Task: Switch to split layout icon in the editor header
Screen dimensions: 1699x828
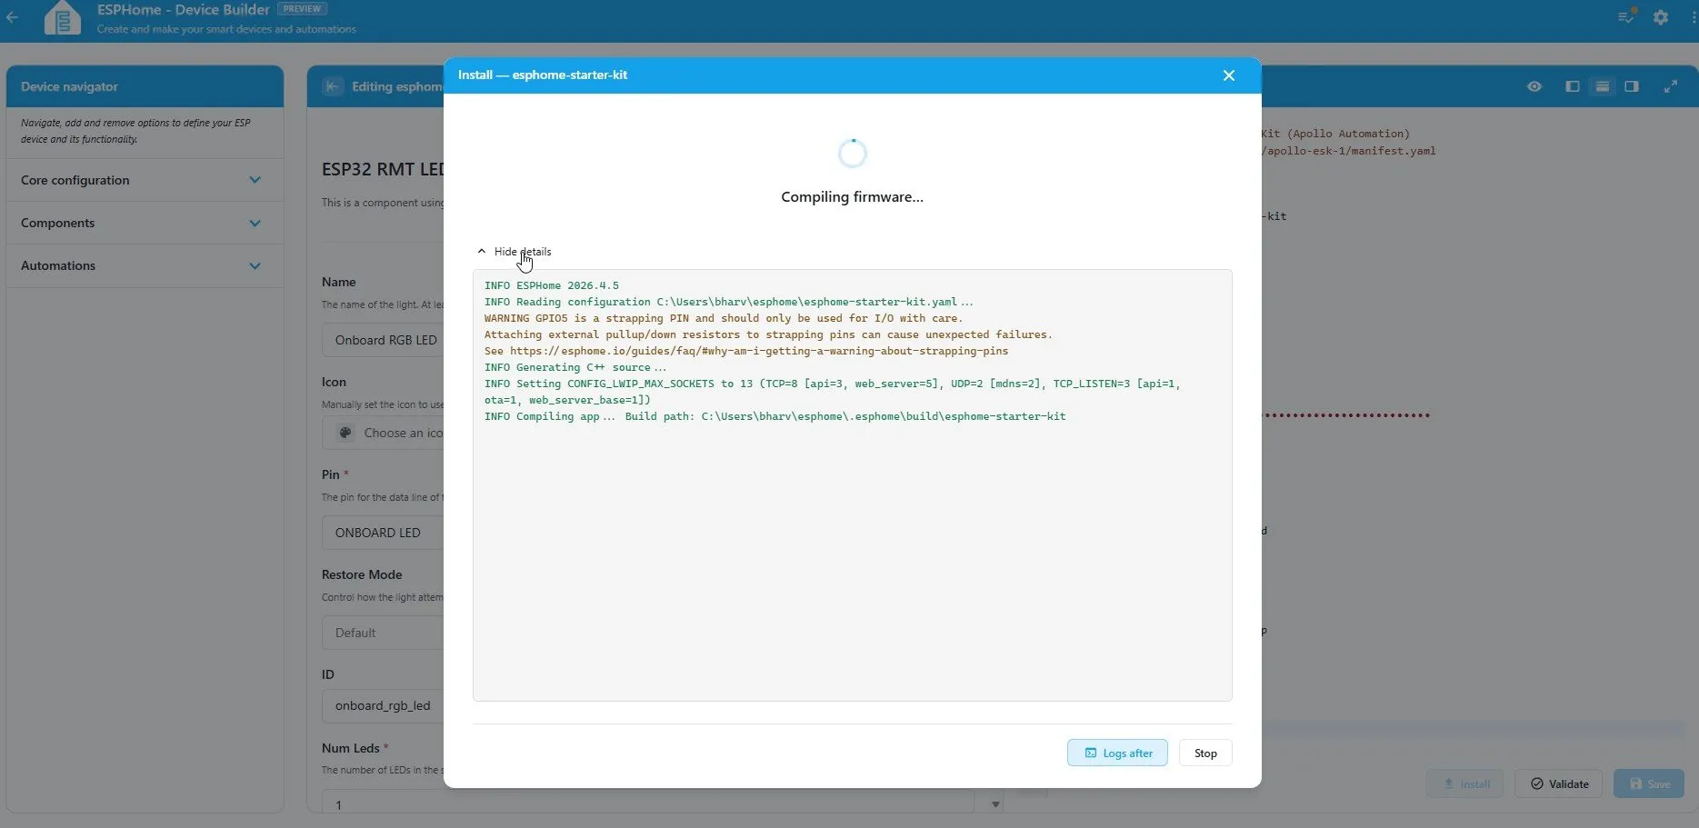Action: (1603, 86)
